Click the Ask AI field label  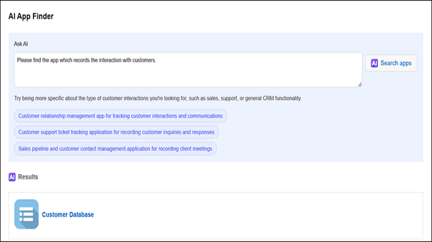coord(21,43)
